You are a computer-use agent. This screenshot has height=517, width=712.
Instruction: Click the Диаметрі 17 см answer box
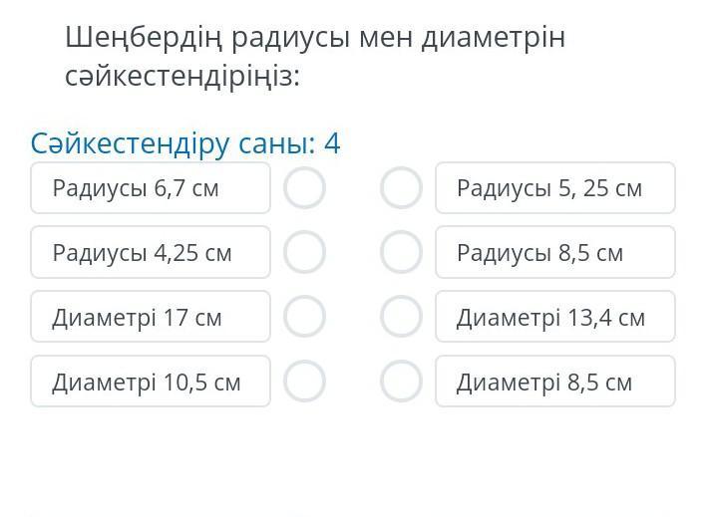pos(151,317)
